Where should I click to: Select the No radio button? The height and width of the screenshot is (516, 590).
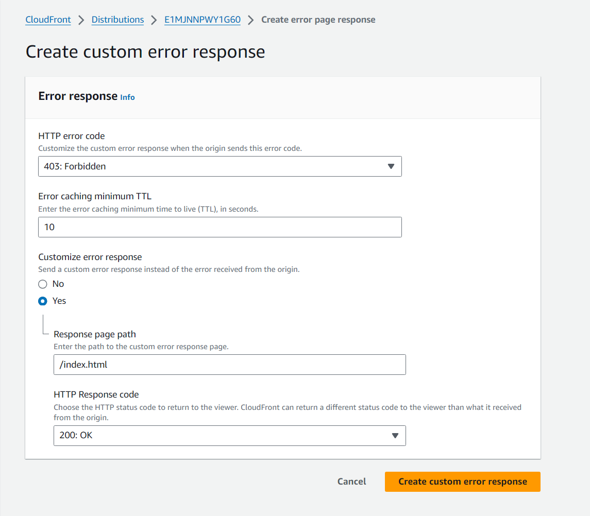point(43,284)
